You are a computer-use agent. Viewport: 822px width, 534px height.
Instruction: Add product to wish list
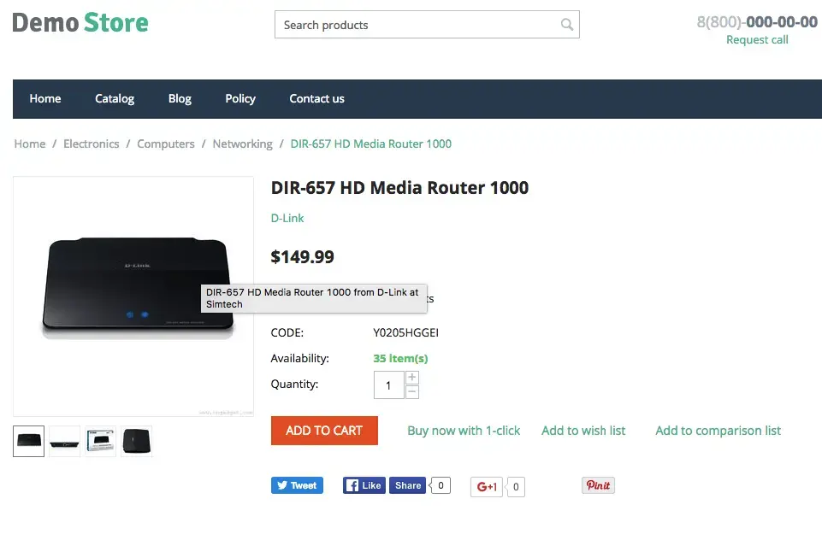tap(583, 431)
